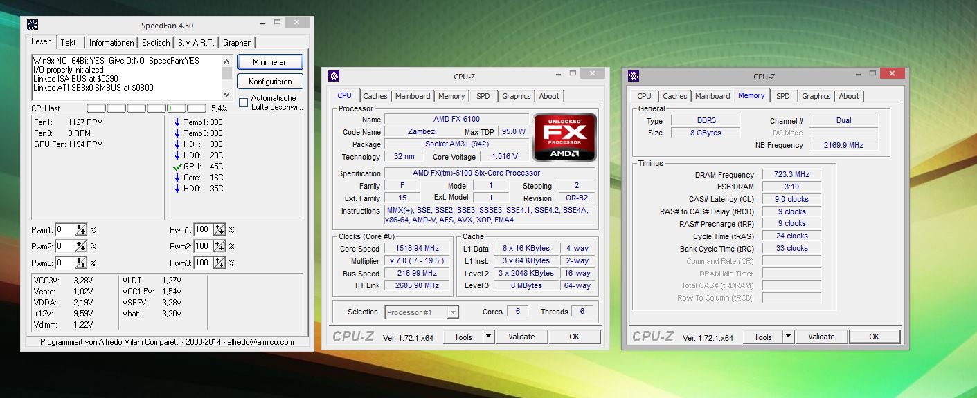This screenshot has width=977, height=398.
Task: Adjust left Pwm1 spinner arrows
Action: 81,229
